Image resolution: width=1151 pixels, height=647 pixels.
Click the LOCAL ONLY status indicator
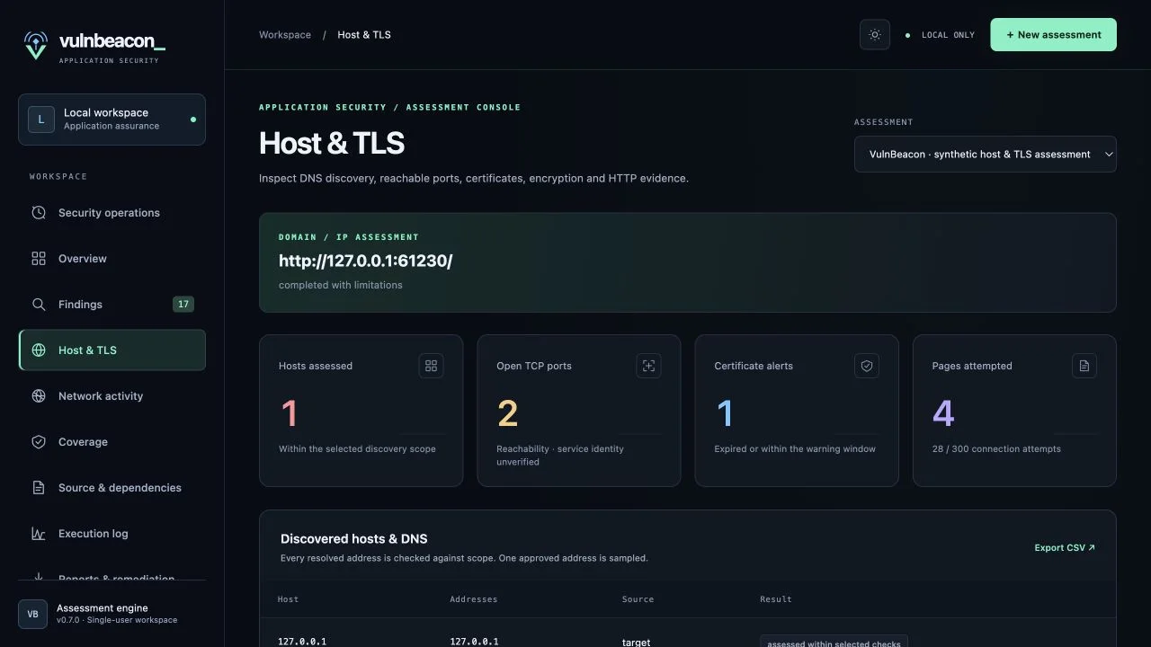(x=940, y=35)
